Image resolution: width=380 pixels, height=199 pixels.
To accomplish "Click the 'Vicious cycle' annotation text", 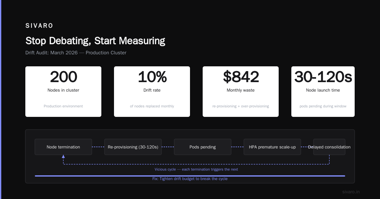I will [196, 169].
